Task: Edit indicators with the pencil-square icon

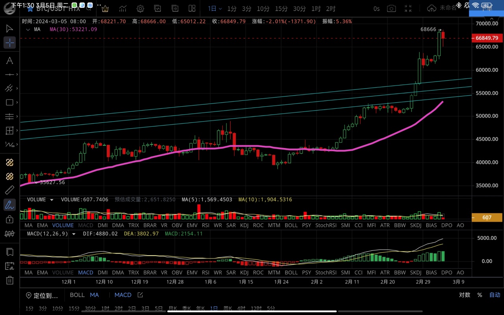Action: (x=140, y=295)
